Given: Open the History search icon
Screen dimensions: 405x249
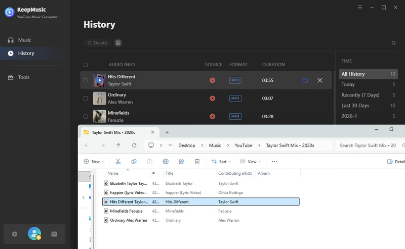Looking at the screenshot, I should pos(393,43).
